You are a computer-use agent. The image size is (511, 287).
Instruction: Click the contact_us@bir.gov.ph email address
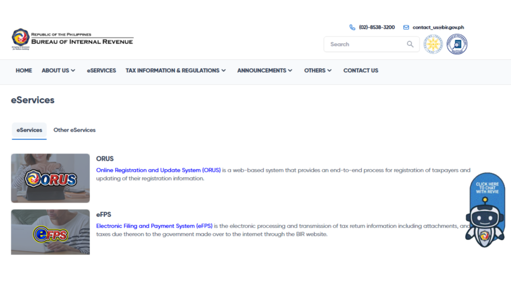438,27
